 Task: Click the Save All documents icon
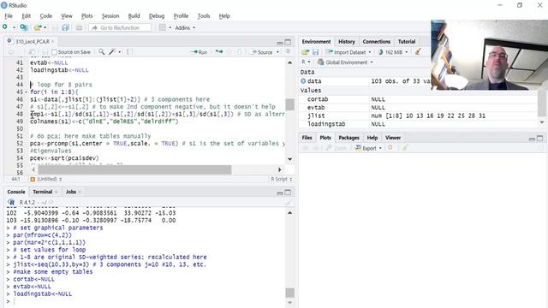click(65, 27)
